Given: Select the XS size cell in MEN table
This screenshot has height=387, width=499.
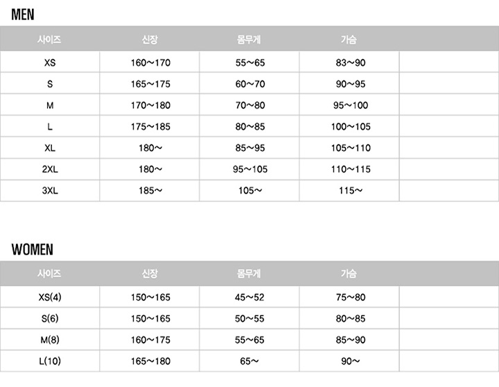Looking at the screenshot, I should 50,62.
